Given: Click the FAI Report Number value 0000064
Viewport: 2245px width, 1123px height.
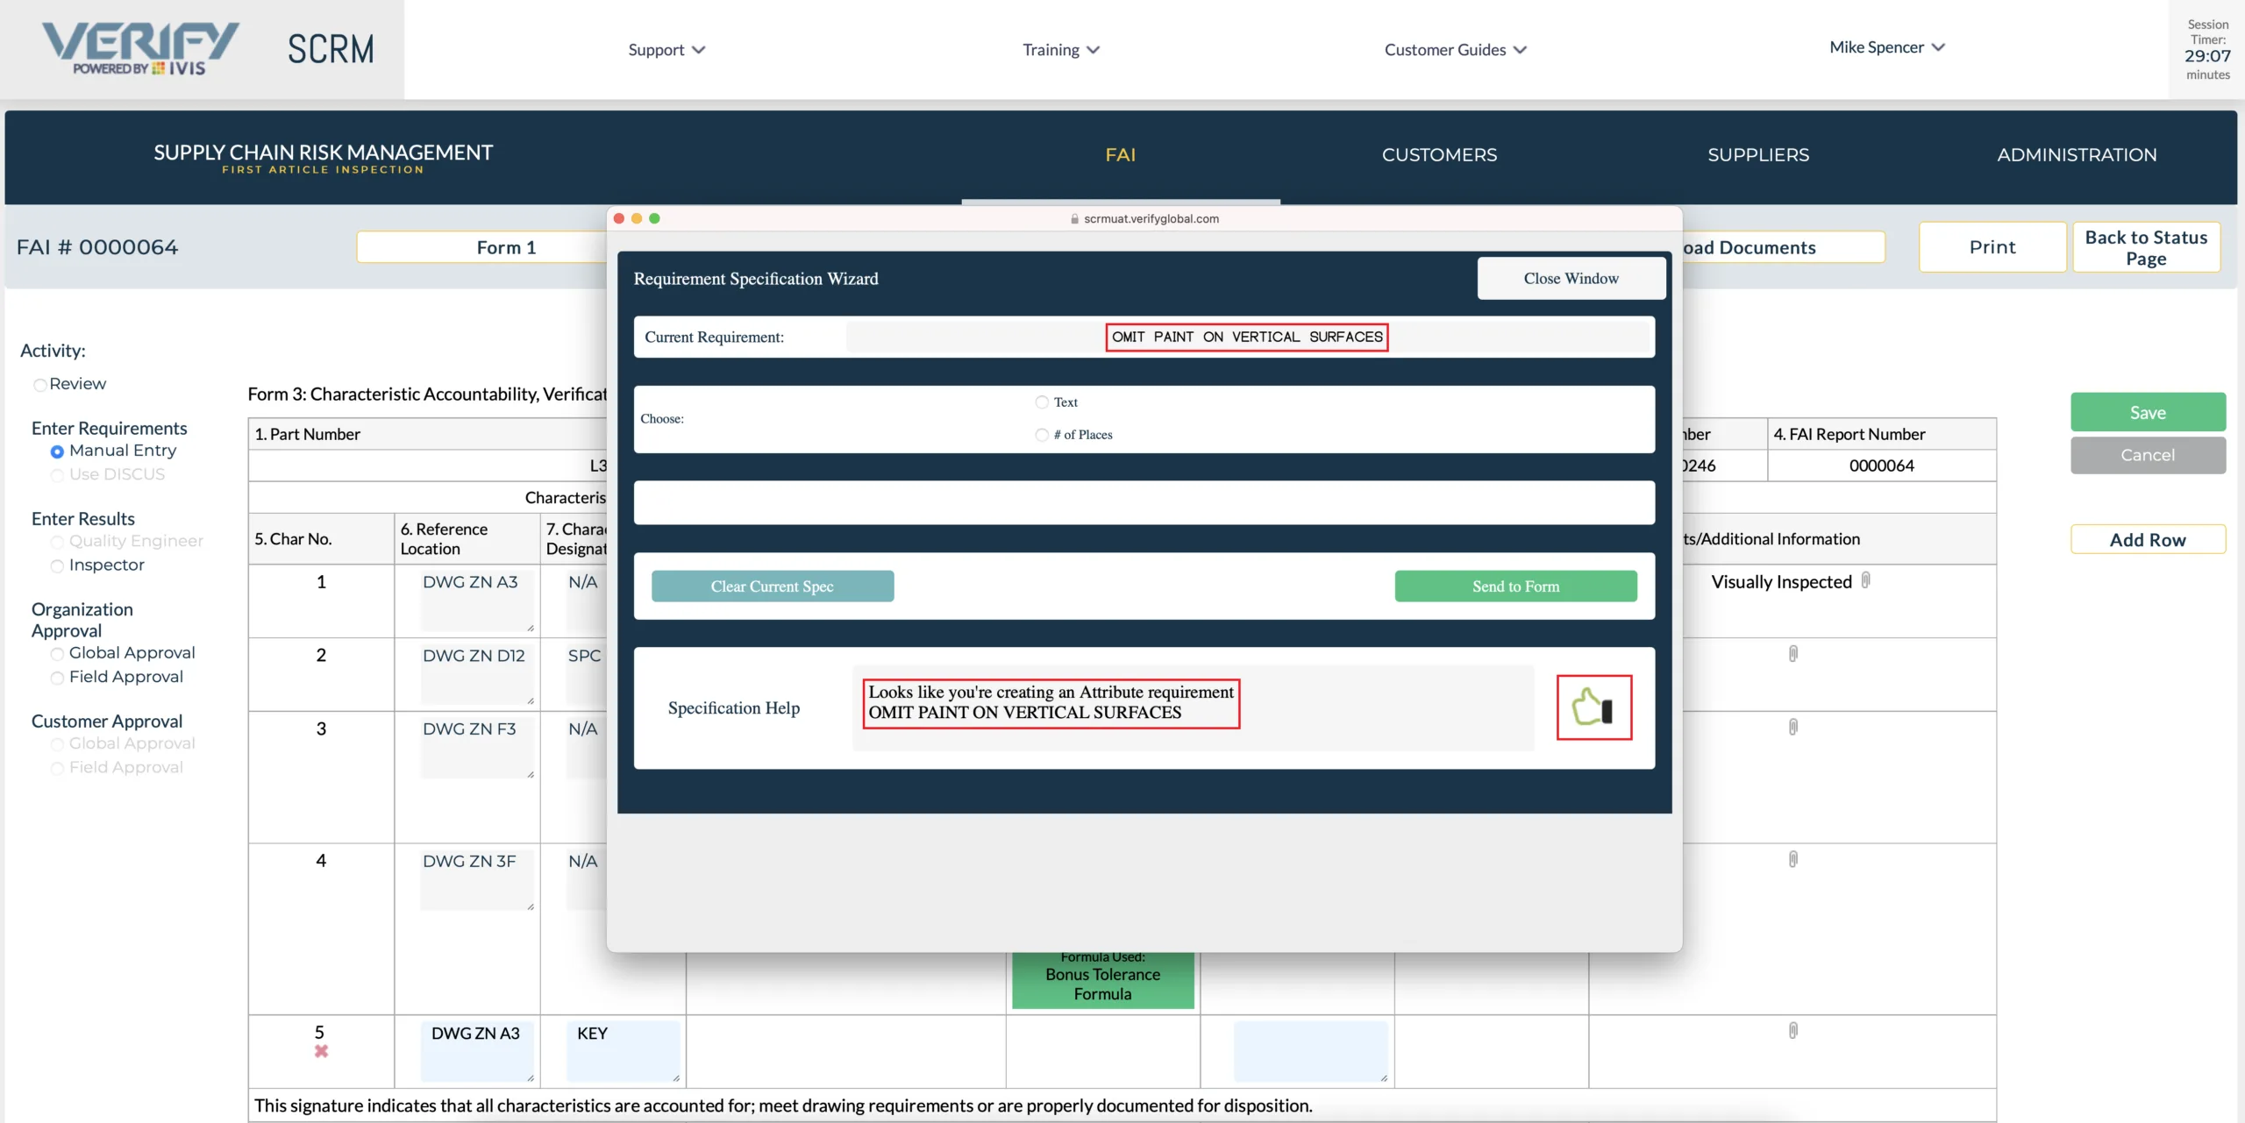Looking at the screenshot, I should 1881,466.
